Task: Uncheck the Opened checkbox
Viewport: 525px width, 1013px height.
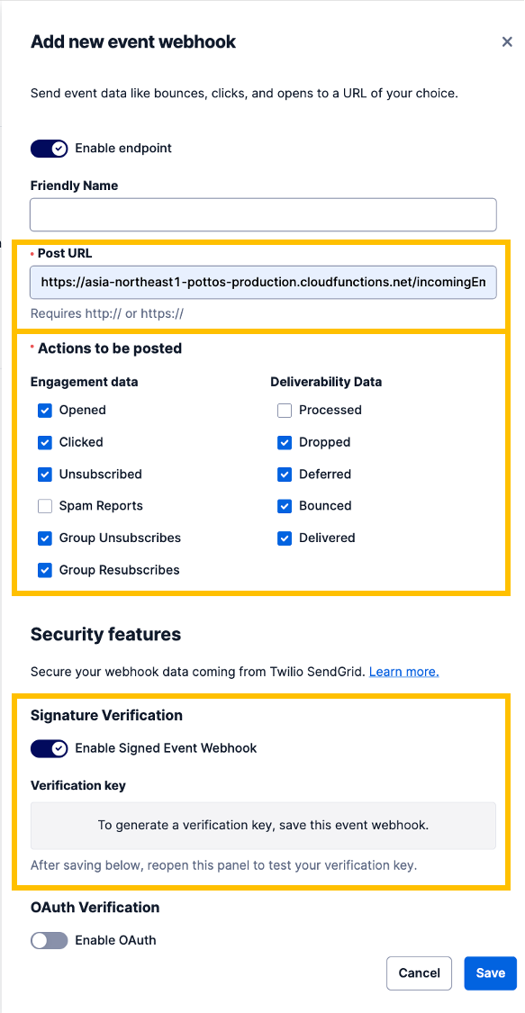Action: pos(44,411)
